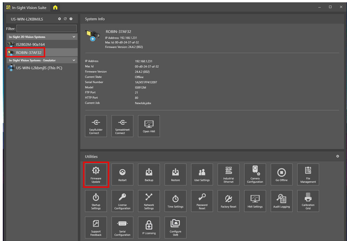Click the EasyBuilder Connect button
This screenshot has height=241, width=347.
pyautogui.click(x=96, y=126)
